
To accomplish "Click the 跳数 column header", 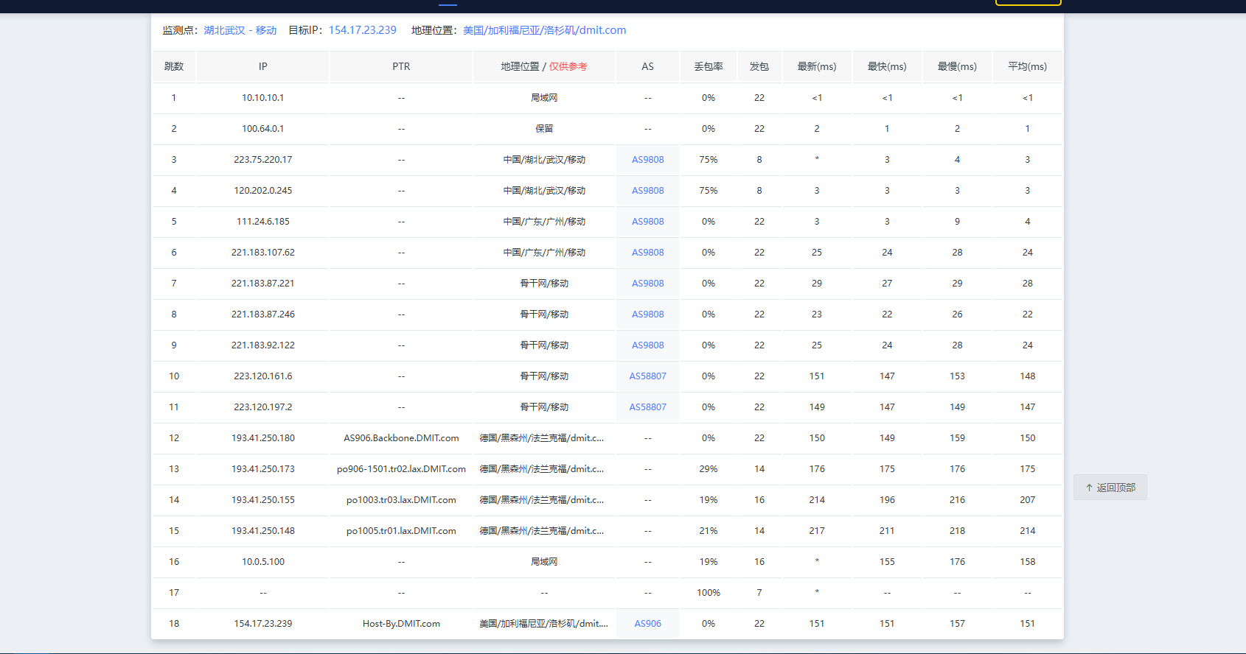I will [x=174, y=66].
